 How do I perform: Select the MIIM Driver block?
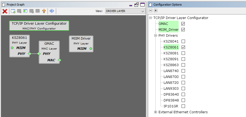(x=81, y=44)
